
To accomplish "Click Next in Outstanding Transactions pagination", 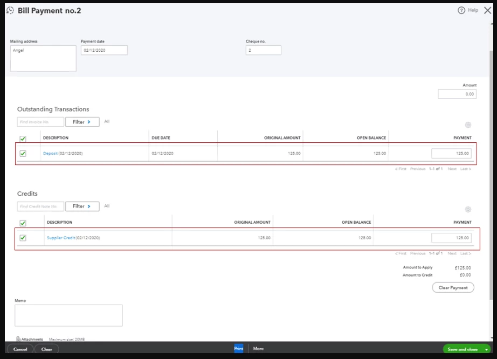I will [x=452, y=169].
